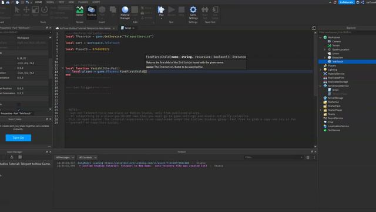Open the Toolbox panel
This screenshot has height=212, width=376.
pos(92,11)
